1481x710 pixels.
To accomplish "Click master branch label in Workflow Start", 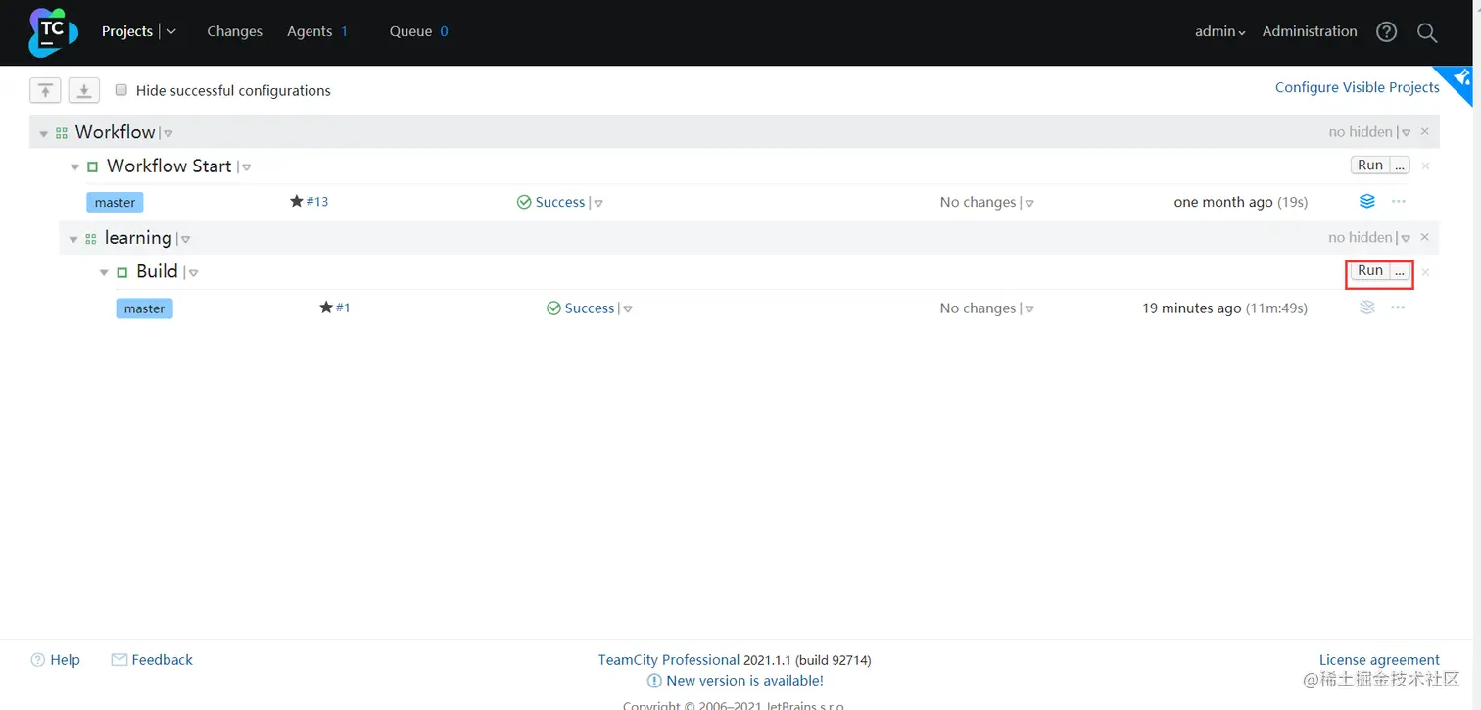I will tap(115, 203).
